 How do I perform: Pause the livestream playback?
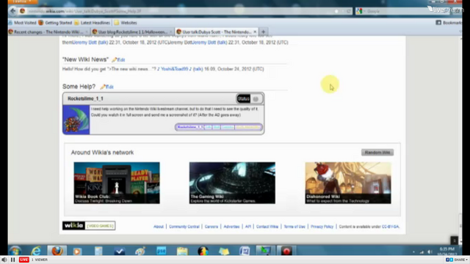13,260
